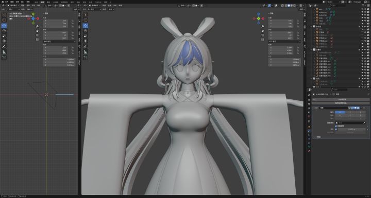Hide the 'eyes' object with eye icon
Image resolution: width=371 pixels, height=198 pixels.
point(365,9)
